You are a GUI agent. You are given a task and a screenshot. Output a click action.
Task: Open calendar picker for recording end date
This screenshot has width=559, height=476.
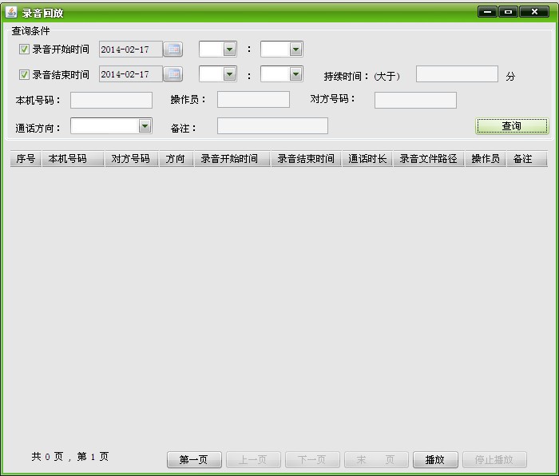(x=172, y=74)
